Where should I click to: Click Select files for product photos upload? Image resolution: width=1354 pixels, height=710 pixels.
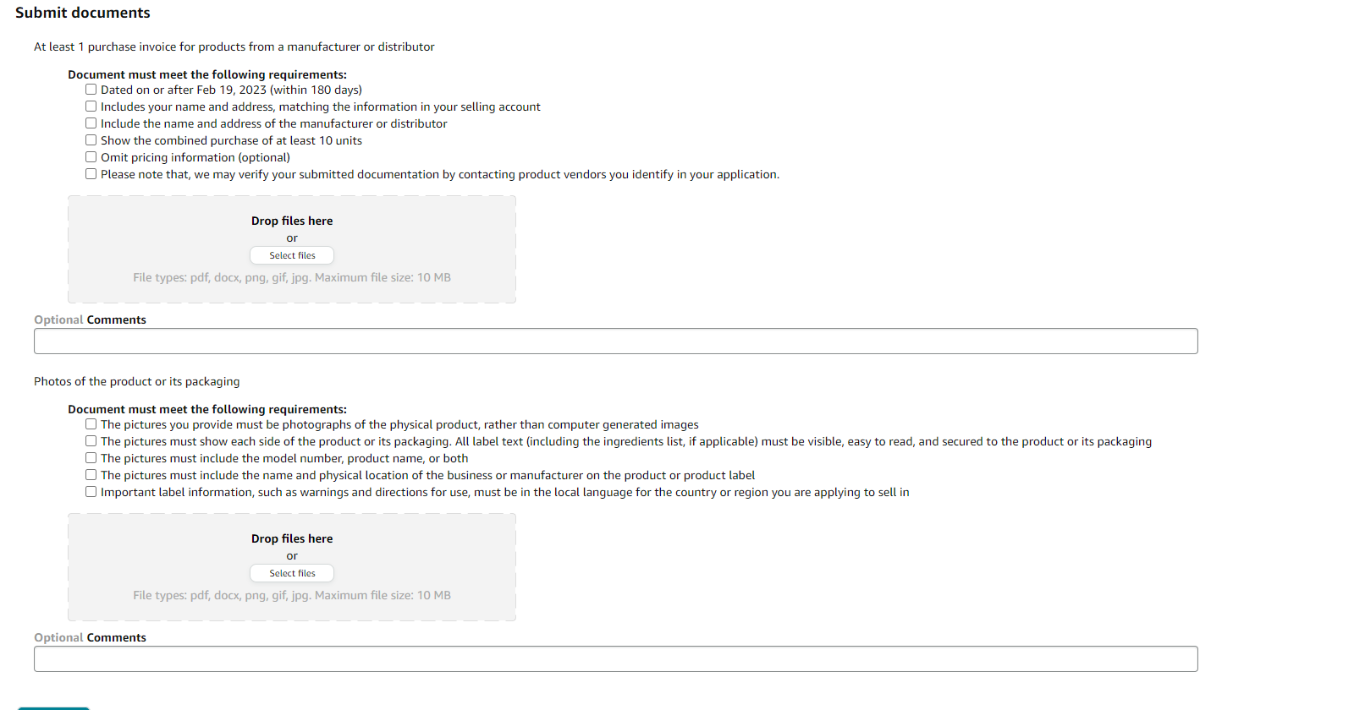(292, 573)
